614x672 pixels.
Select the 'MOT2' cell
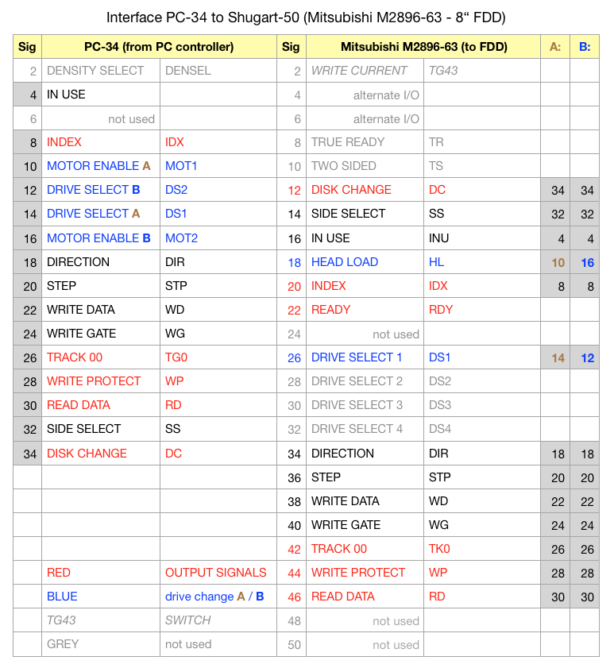tap(218, 238)
